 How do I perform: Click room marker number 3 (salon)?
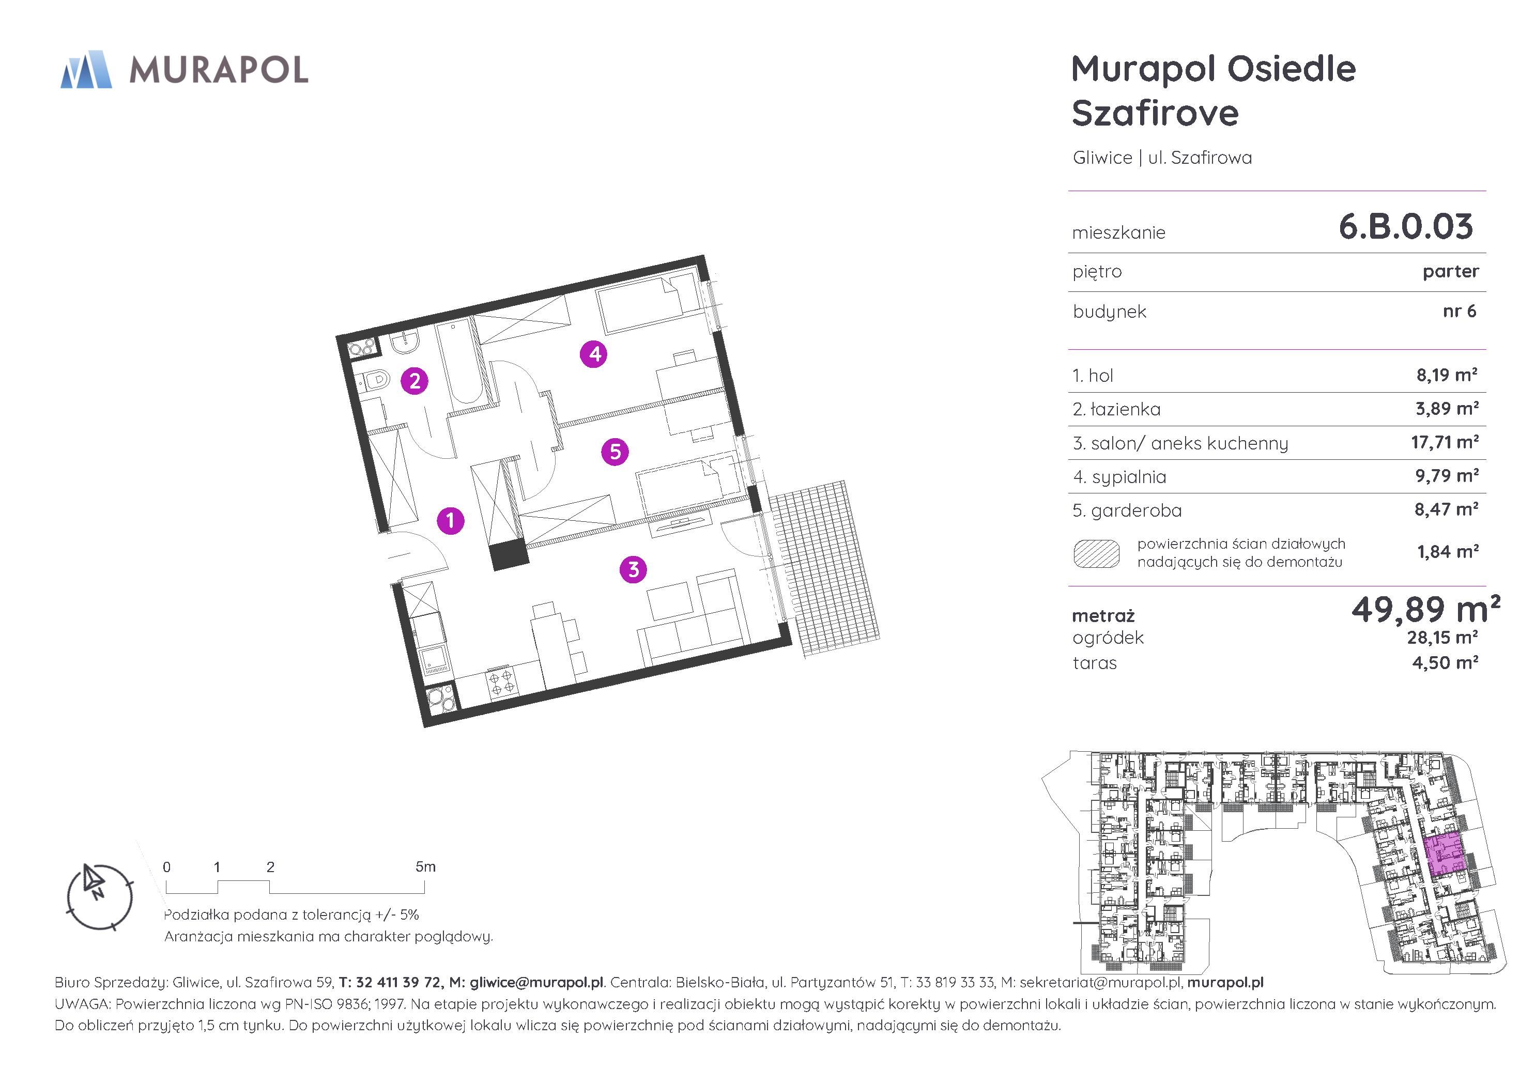pos(633,569)
